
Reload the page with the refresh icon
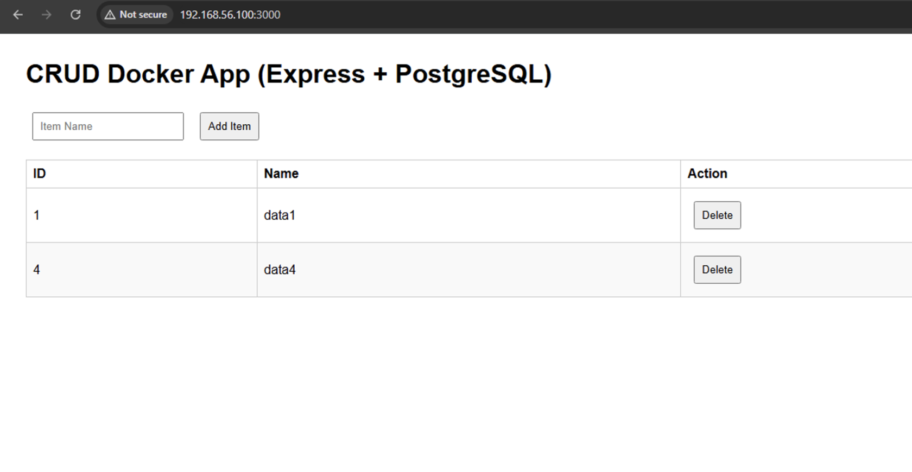(x=75, y=15)
